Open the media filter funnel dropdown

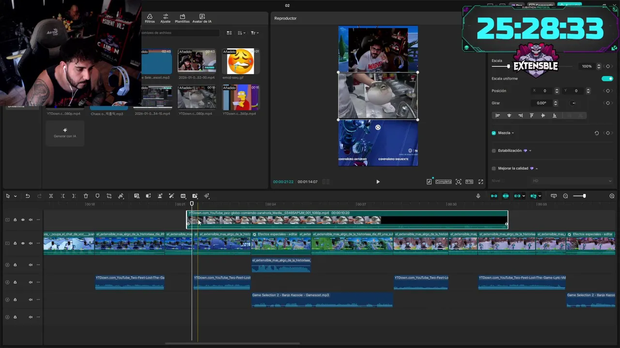(254, 33)
